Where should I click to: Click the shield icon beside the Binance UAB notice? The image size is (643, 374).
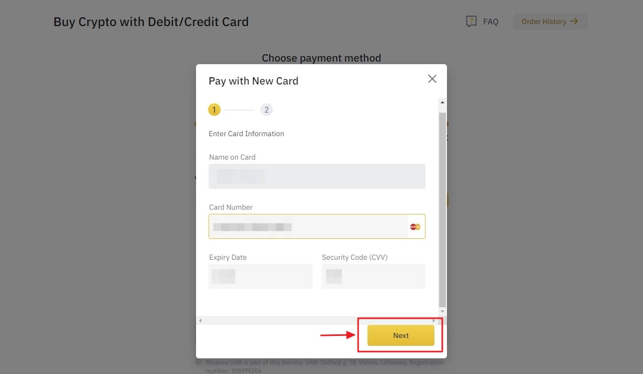tap(198, 362)
